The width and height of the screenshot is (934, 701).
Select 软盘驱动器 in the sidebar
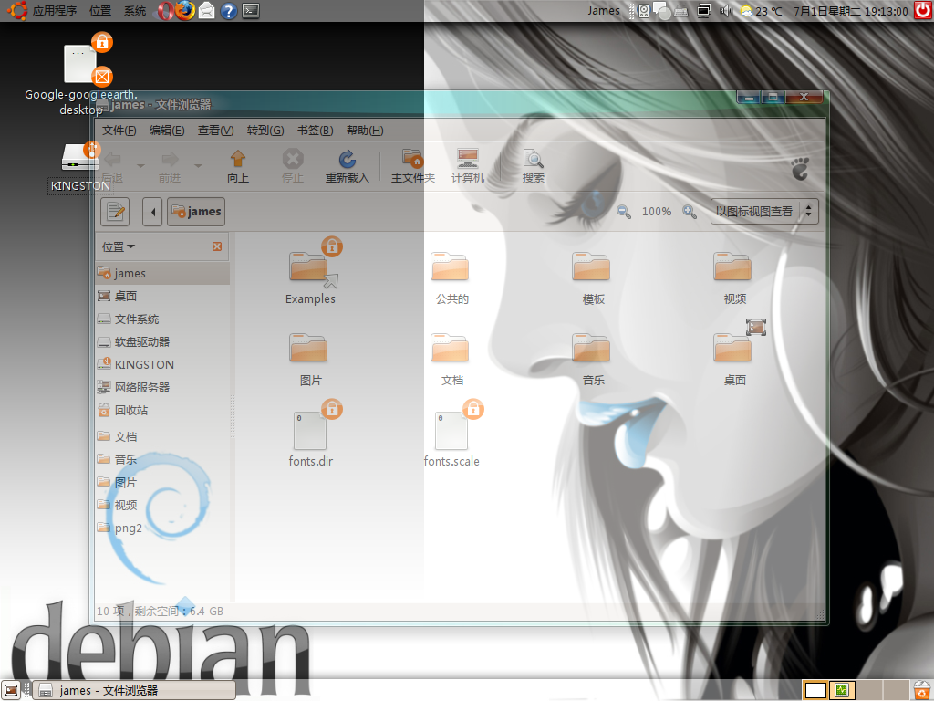pos(162,341)
